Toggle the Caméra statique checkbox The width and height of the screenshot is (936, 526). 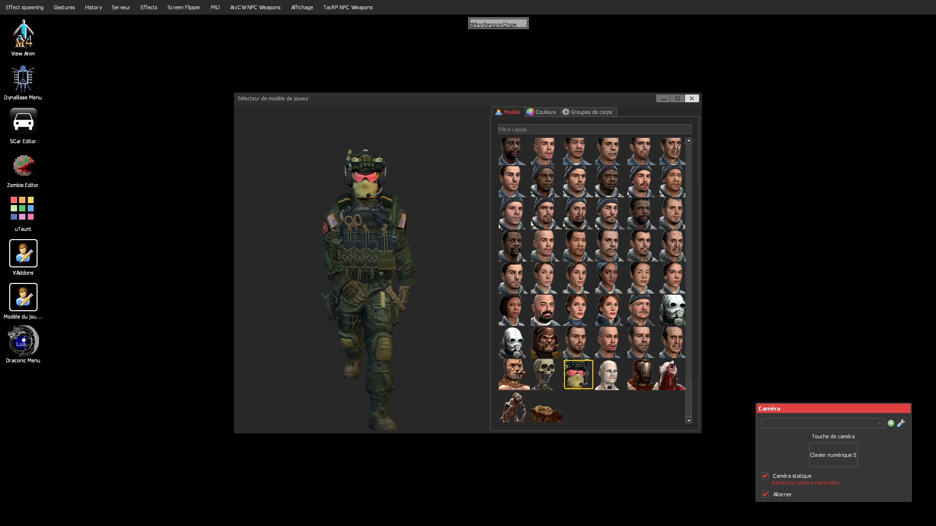pos(765,476)
